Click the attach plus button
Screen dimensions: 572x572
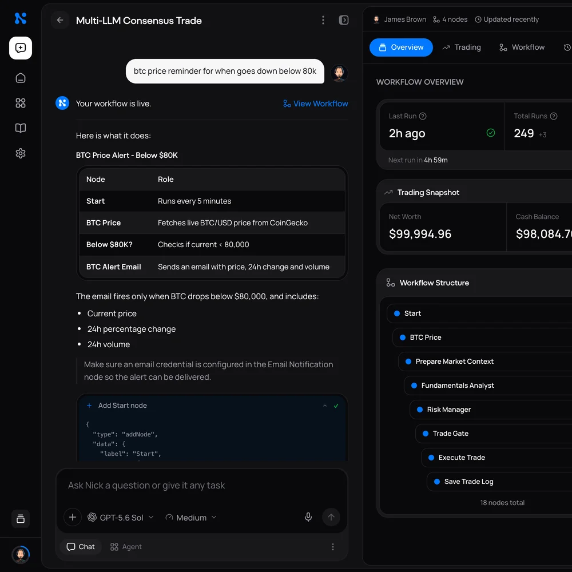(x=73, y=517)
